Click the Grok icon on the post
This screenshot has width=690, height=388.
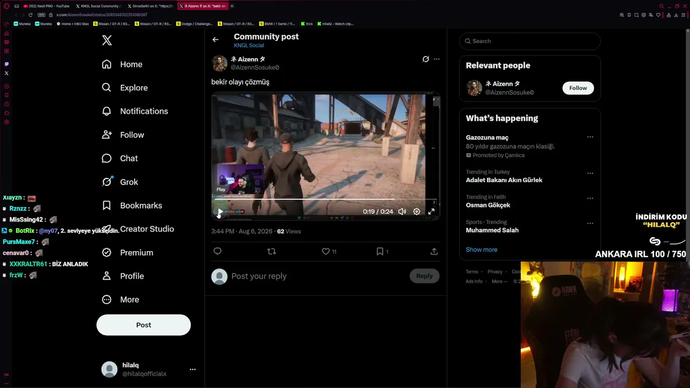[425, 59]
